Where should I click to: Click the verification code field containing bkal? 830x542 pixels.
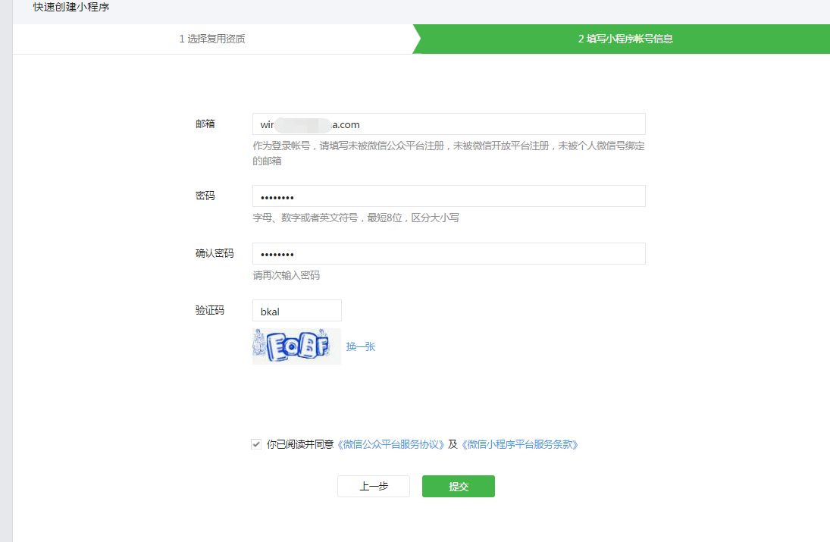[x=297, y=311]
